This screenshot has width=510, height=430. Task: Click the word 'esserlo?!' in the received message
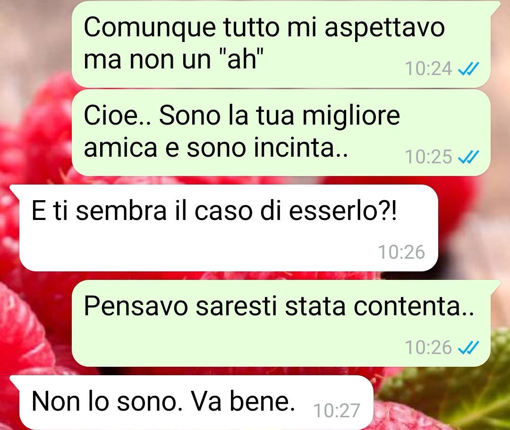pos(343,211)
